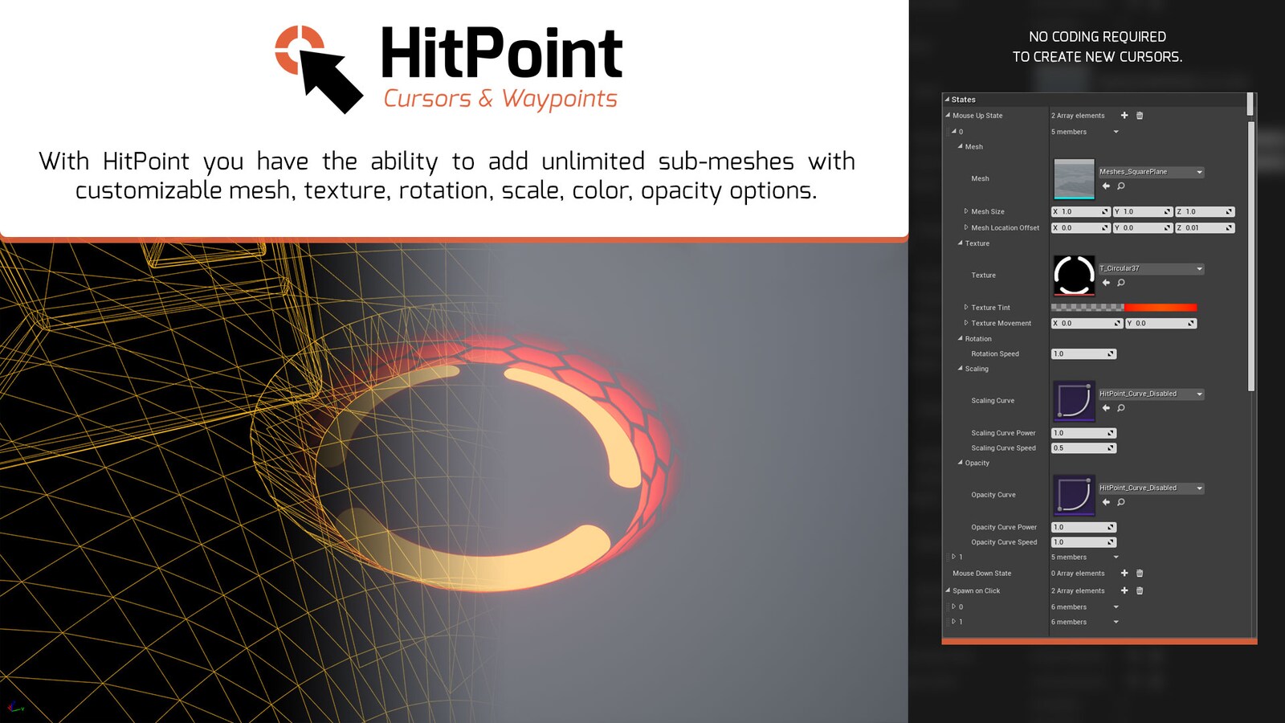
Task: Open the magnifier next to the Scaling Curve
Action: click(x=1120, y=408)
